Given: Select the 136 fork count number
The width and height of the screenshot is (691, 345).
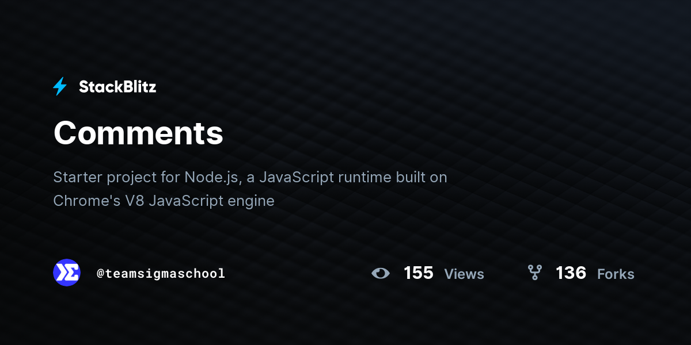Looking at the screenshot, I should pyautogui.click(x=571, y=273).
